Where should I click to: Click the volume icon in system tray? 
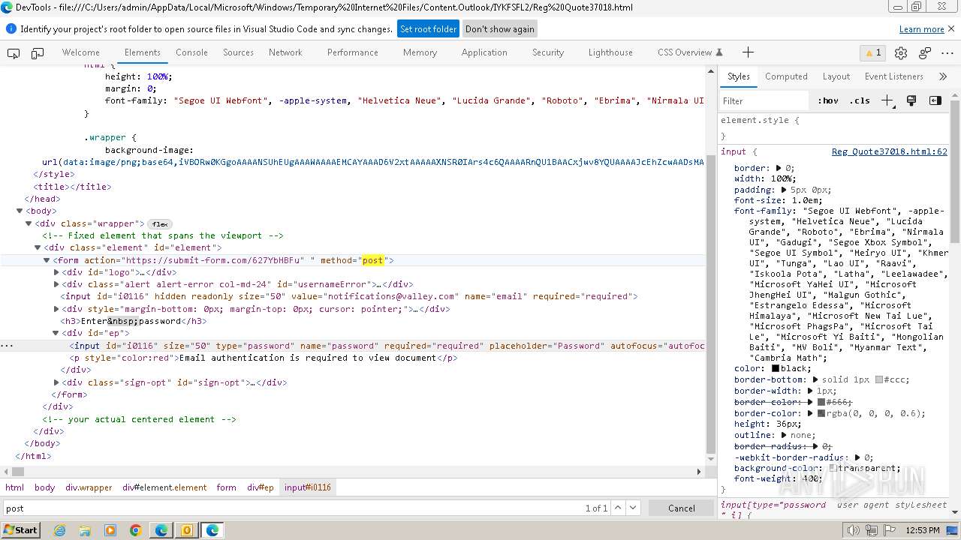pos(853,530)
